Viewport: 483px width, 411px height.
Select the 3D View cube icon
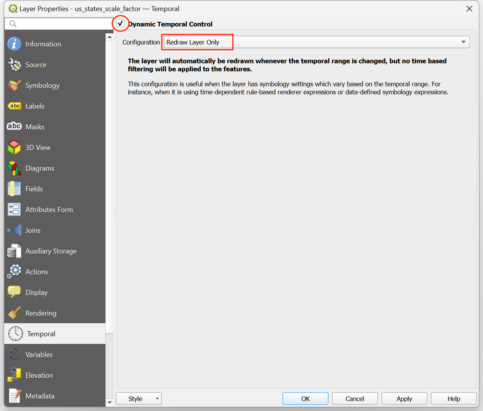click(14, 148)
